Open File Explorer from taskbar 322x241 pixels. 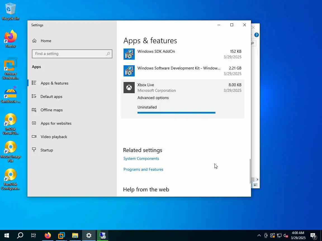click(75, 235)
